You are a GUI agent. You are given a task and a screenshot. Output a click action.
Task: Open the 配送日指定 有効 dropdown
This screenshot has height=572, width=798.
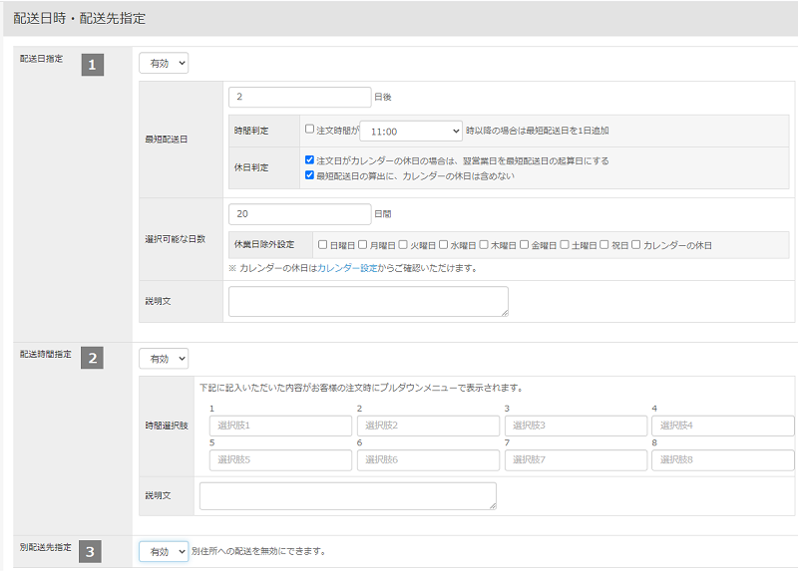click(x=164, y=64)
